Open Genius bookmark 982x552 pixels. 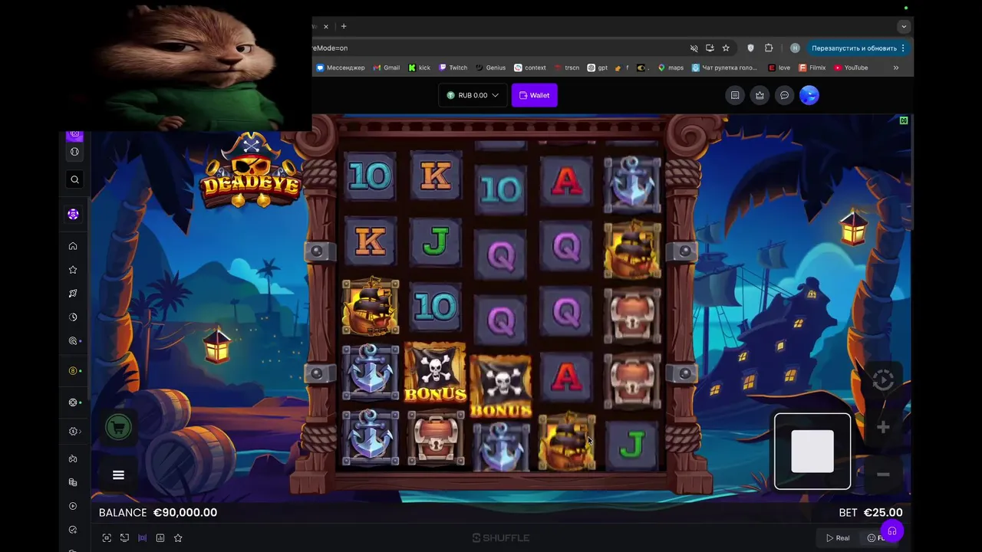pyautogui.click(x=490, y=67)
